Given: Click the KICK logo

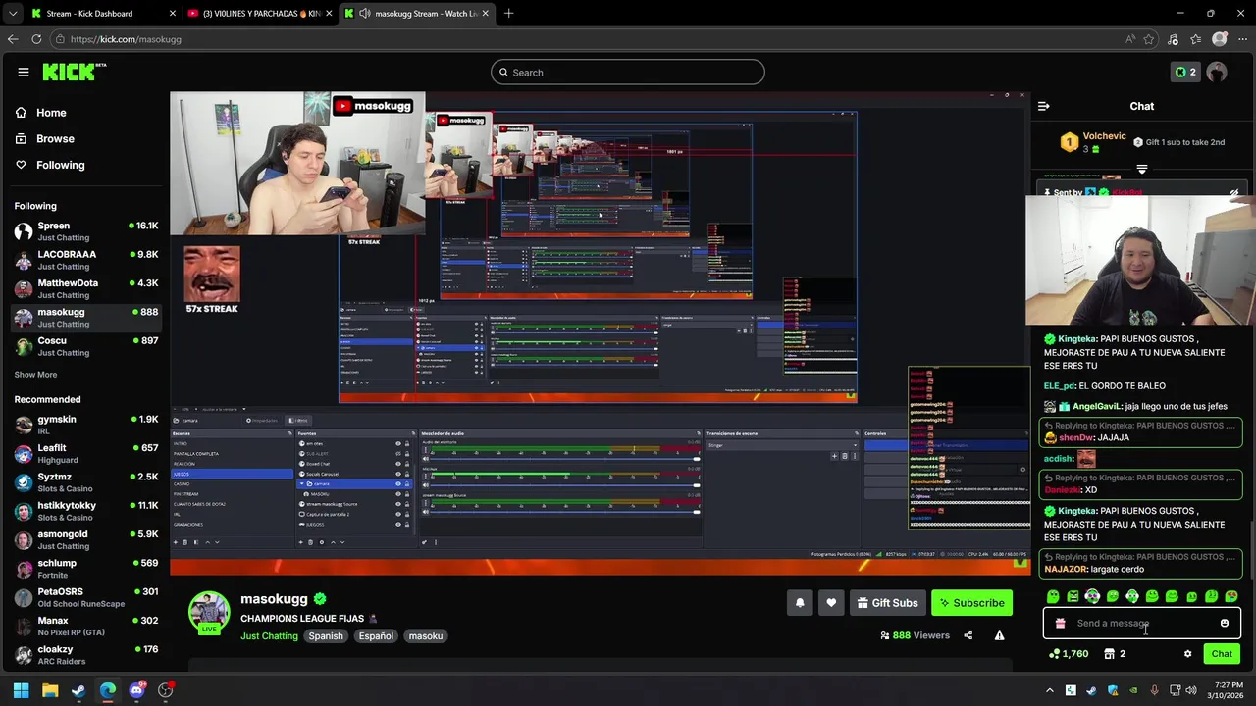Looking at the screenshot, I should click(74, 72).
